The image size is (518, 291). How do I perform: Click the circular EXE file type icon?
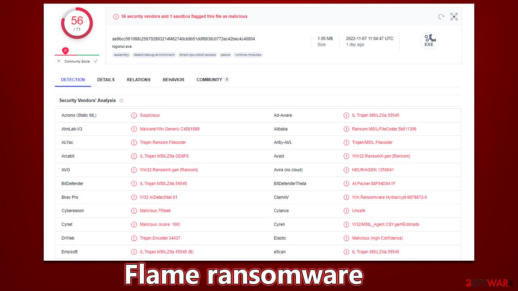pyautogui.click(x=429, y=40)
